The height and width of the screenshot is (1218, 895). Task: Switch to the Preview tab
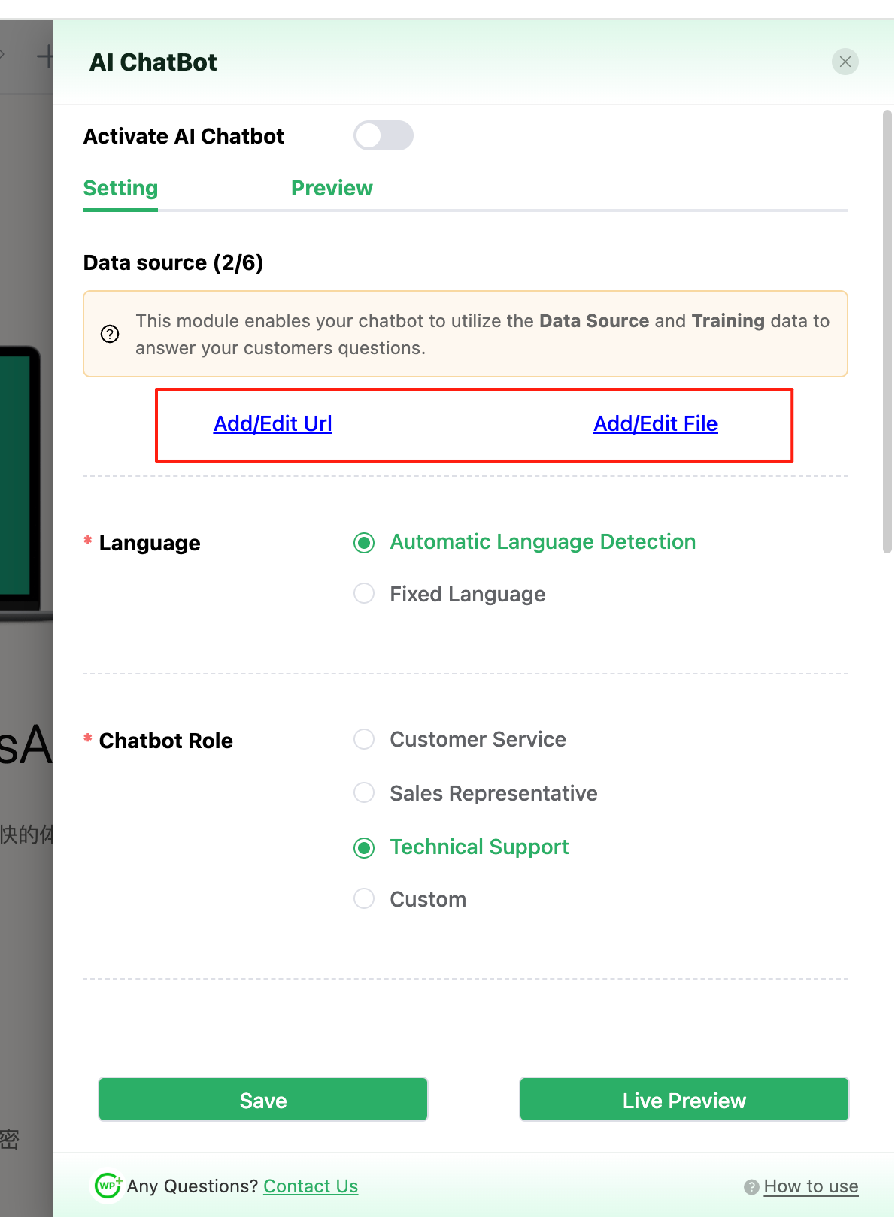pyautogui.click(x=332, y=188)
